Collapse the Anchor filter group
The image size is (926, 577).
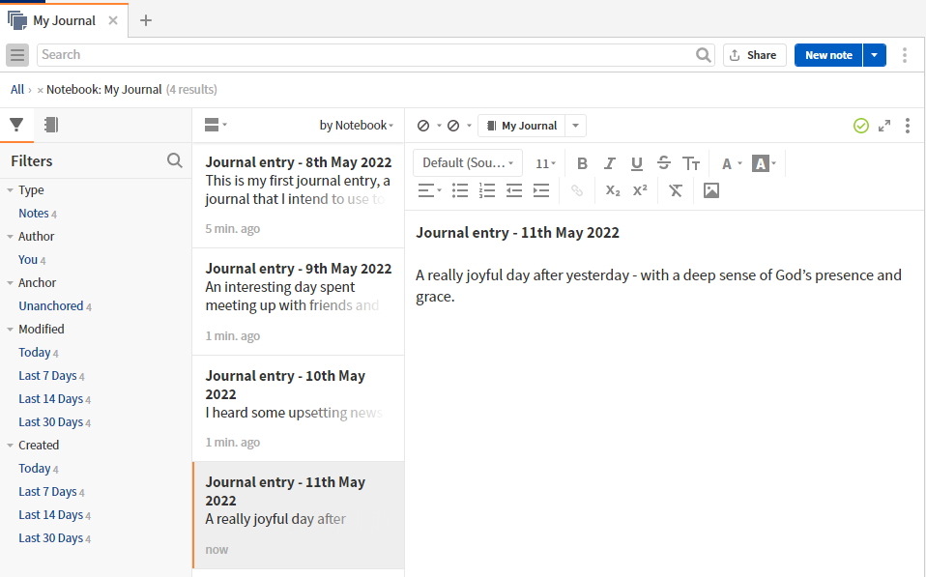(10, 283)
